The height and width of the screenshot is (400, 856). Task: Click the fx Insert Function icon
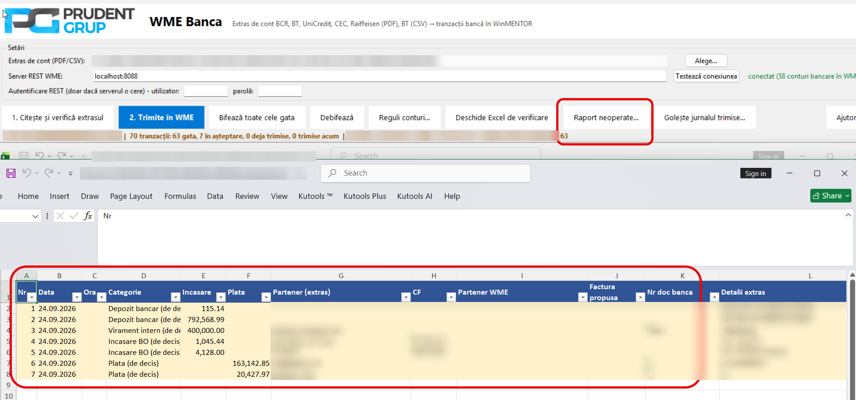click(x=88, y=216)
